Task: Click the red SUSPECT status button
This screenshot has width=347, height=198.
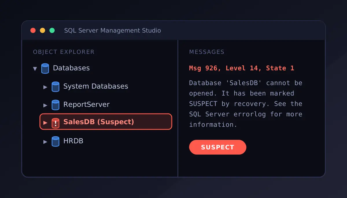Action: pyautogui.click(x=218, y=147)
